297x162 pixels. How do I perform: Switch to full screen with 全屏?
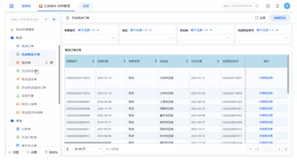[260, 18]
